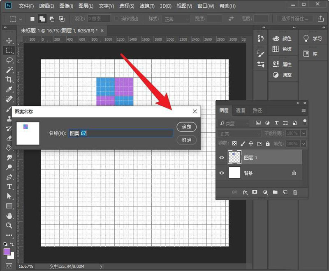Select the Move tool
Viewport: 329px width, 271px height.
(9, 41)
